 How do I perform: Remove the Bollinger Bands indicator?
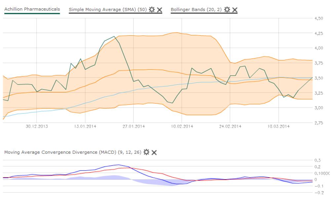point(235,10)
